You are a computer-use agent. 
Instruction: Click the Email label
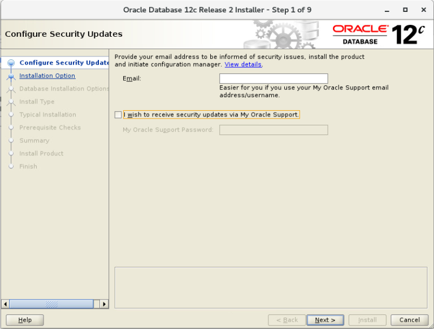click(x=132, y=79)
